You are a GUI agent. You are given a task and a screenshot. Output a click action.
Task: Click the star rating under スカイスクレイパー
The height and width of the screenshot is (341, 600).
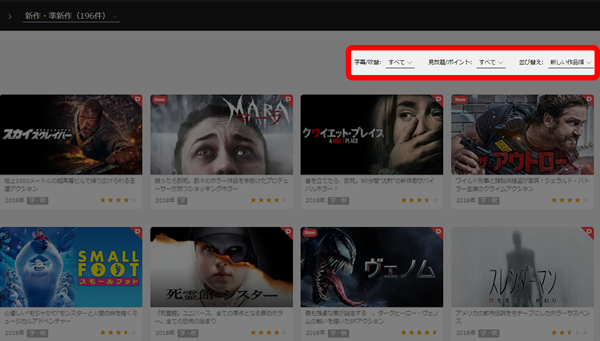[x=118, y=200]
